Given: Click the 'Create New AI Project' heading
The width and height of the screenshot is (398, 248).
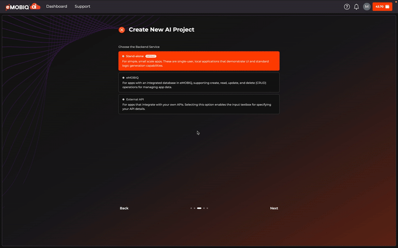Looking at the screenshot, I should tap(161, 30).
